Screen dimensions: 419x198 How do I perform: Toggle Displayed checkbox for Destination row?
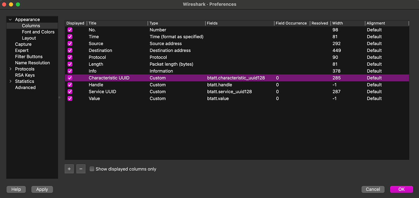pyautogui.click(x=70, y=51)
